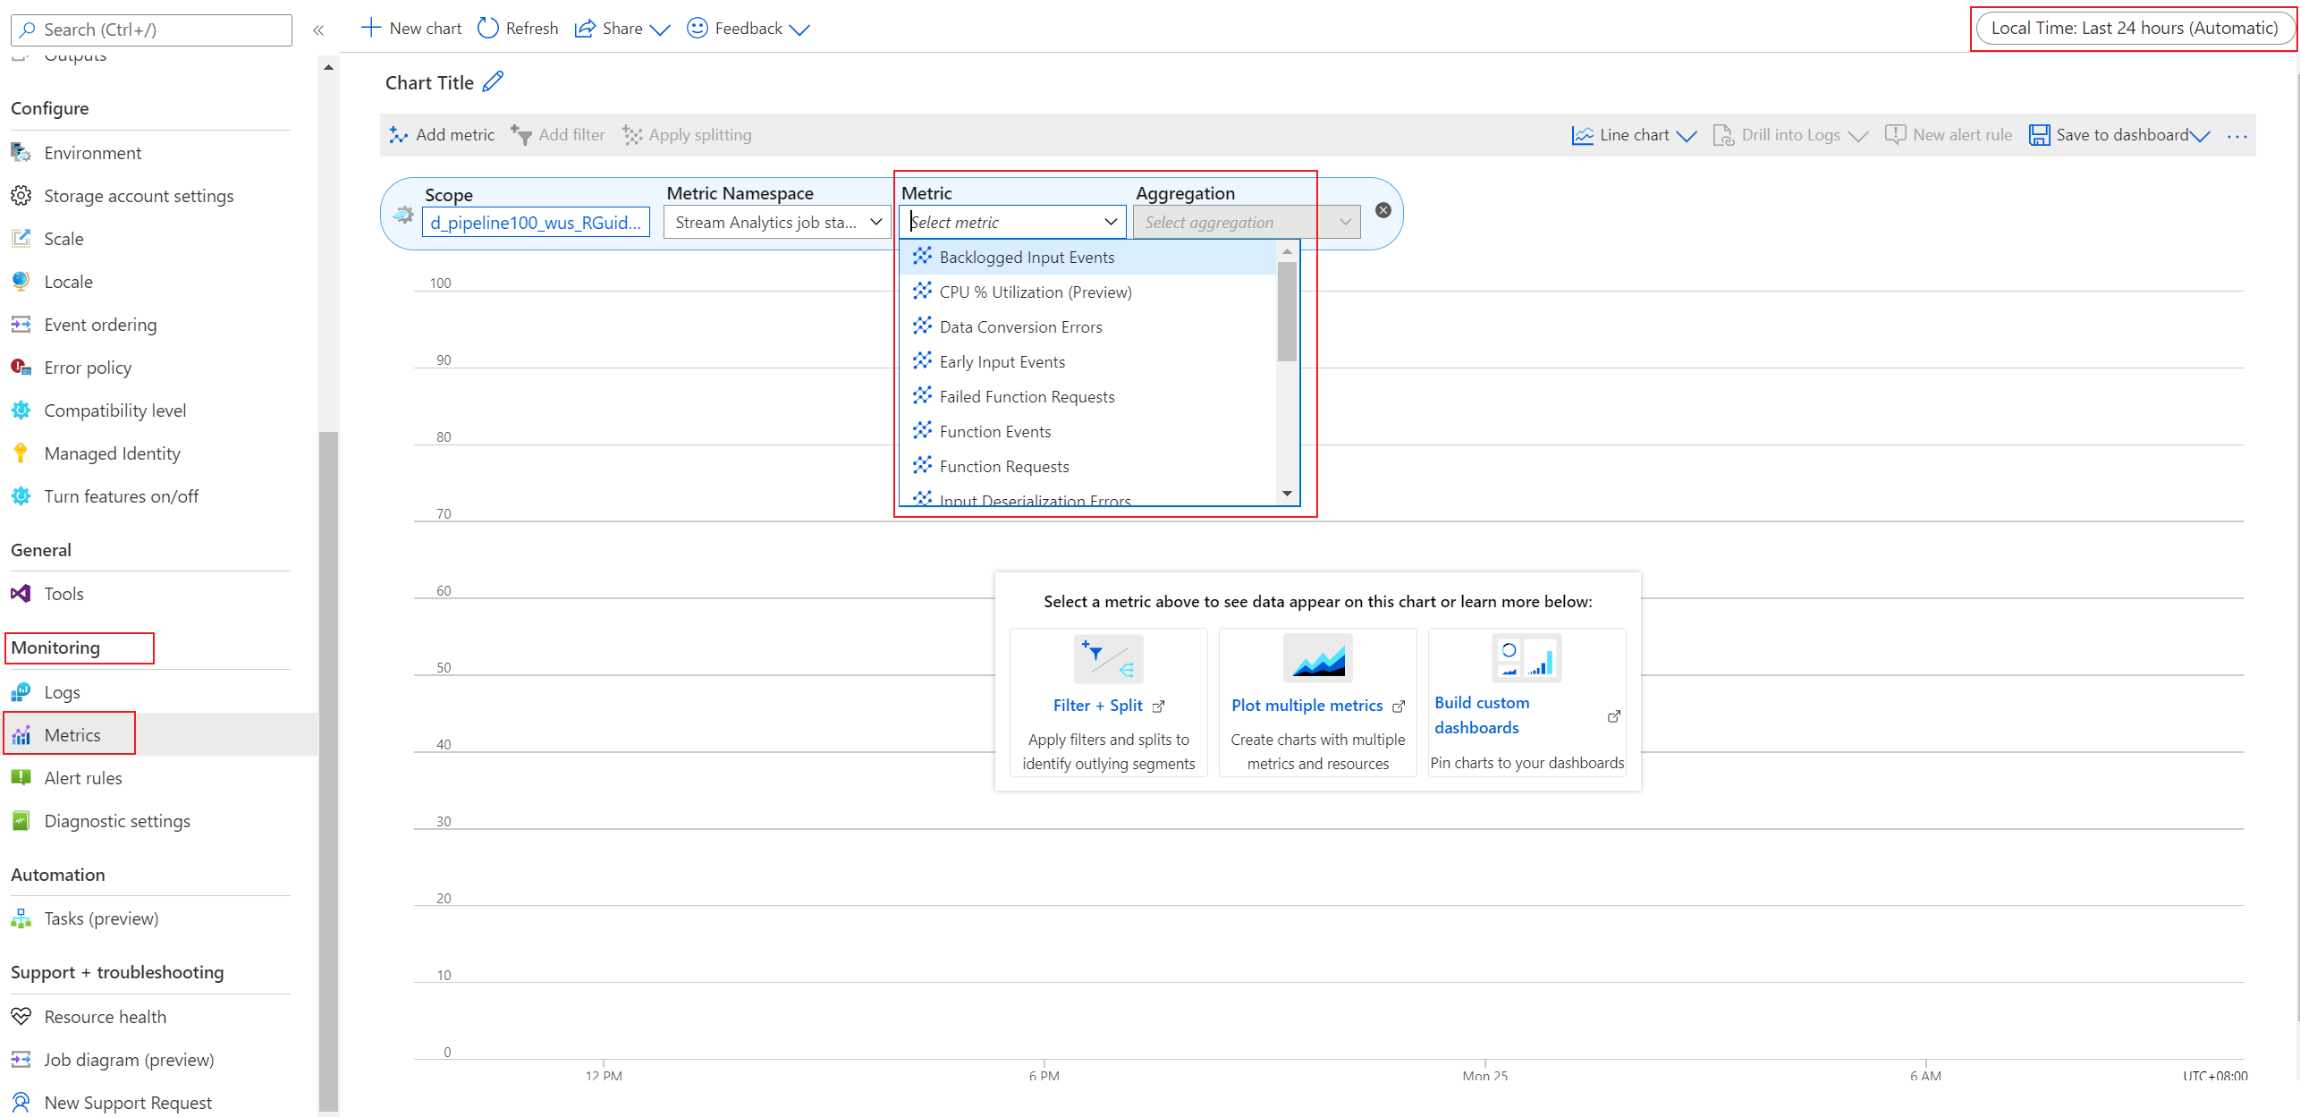Choose CPU % Utilization (Preview) option
The height and width of the screenshot is (1117, 2300).
tap(1035, 292)
